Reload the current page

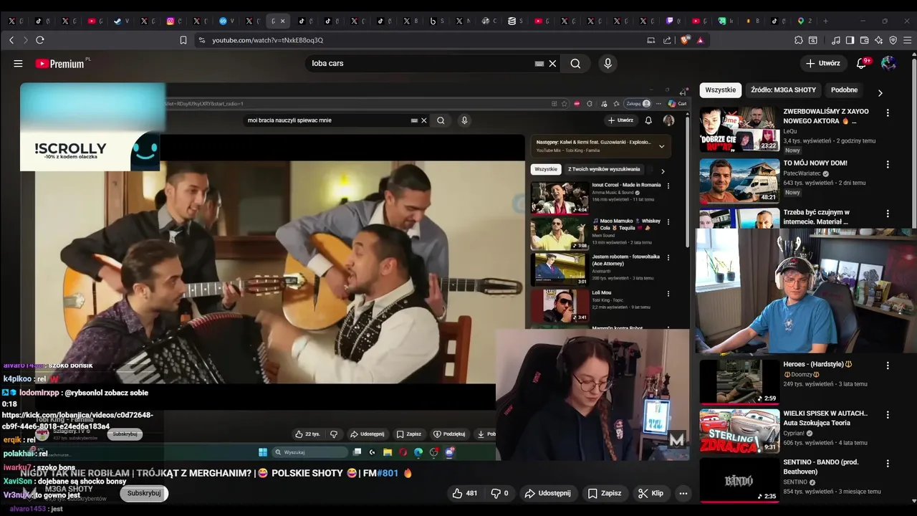40,40
